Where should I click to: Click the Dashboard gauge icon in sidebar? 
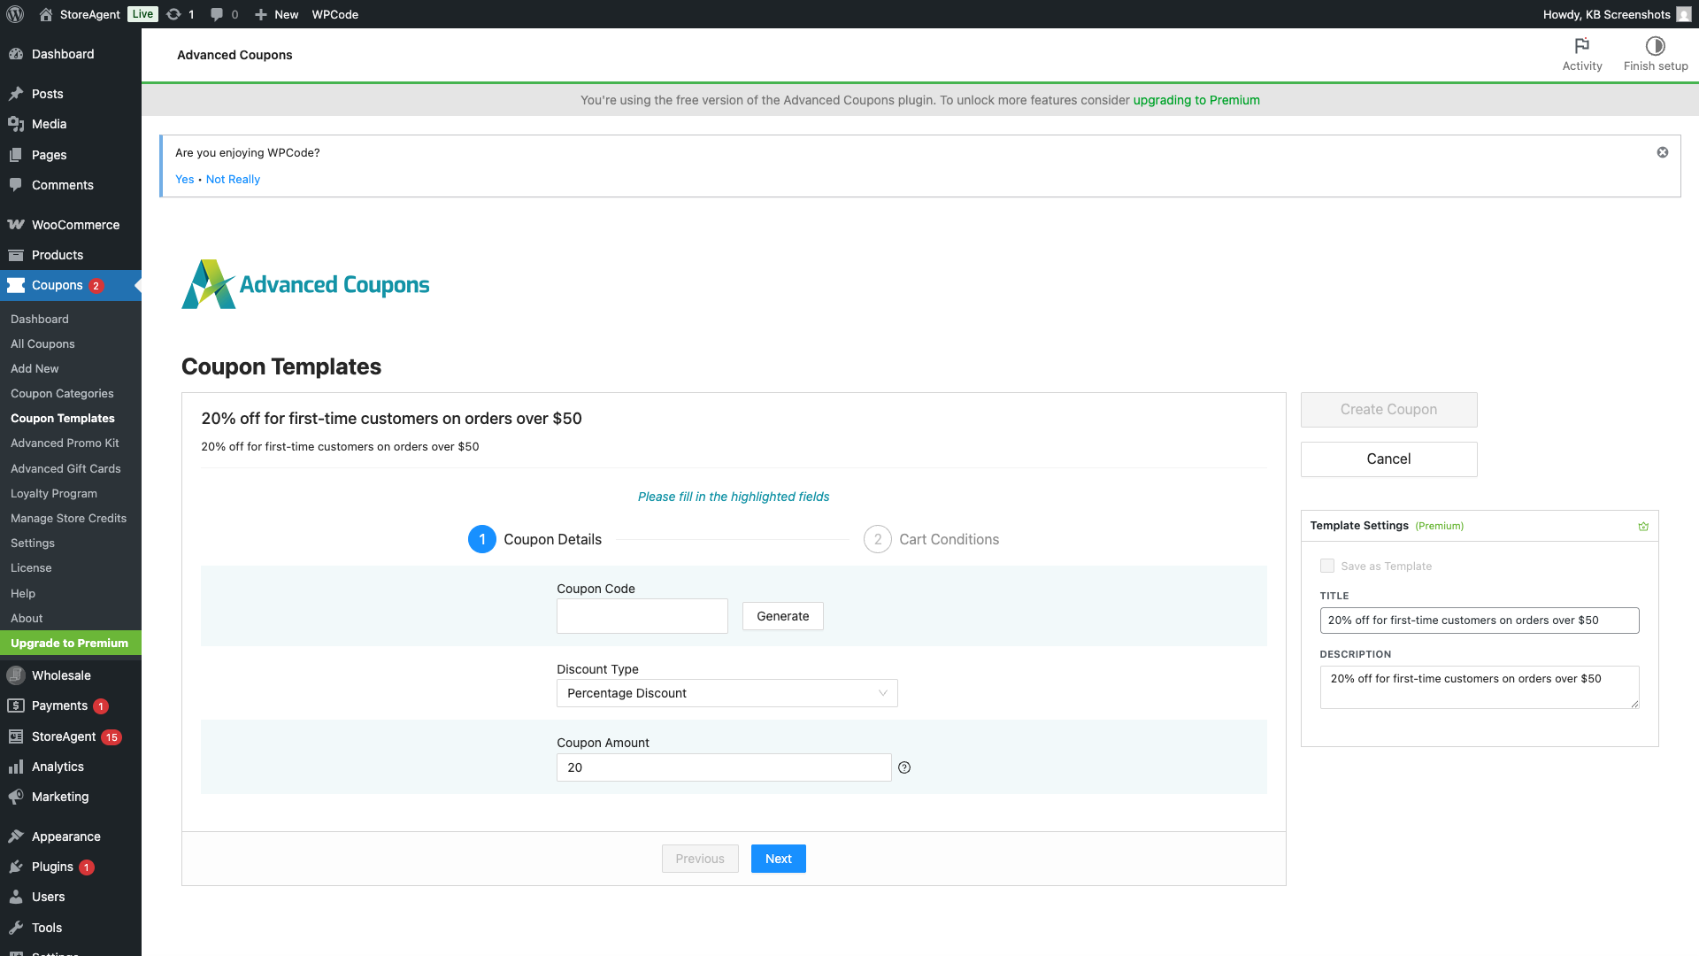coord(16,54)
